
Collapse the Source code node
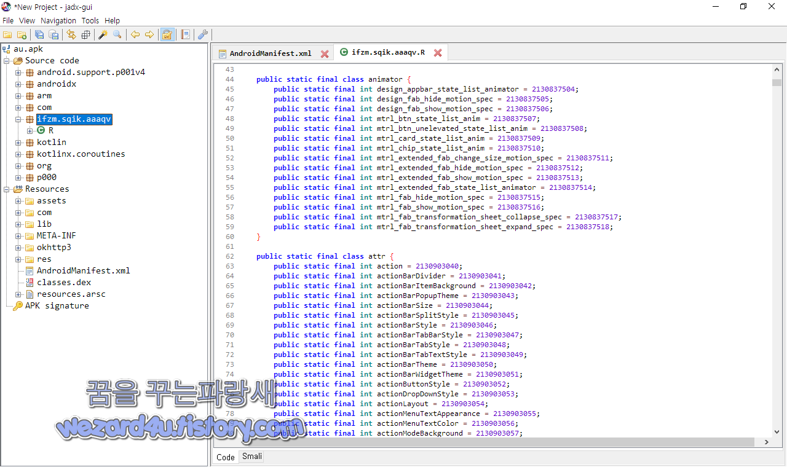(x=7, y=61)
